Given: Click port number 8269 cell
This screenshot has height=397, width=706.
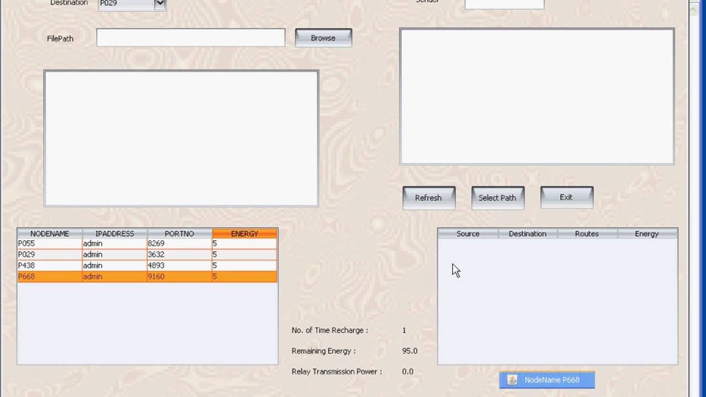Looking at the screenshot, I should point(179,244).
